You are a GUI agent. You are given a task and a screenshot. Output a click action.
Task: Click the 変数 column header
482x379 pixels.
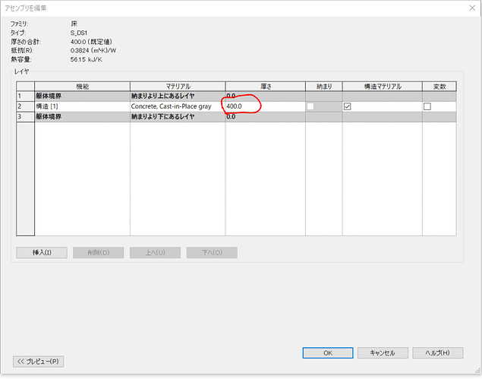439,87
